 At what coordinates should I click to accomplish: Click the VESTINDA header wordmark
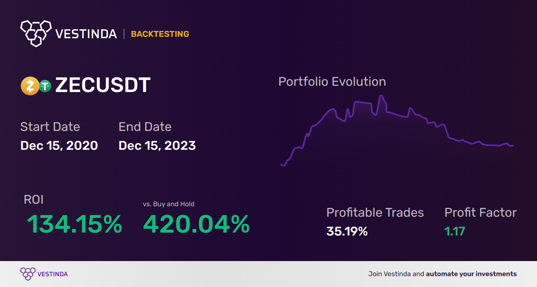point(86,34)
